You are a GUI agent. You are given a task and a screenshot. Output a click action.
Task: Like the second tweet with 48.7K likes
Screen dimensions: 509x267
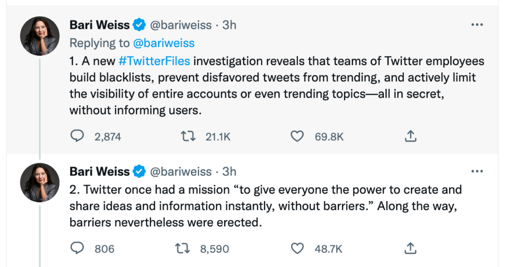pyautogui.click(x=297, y=248)
